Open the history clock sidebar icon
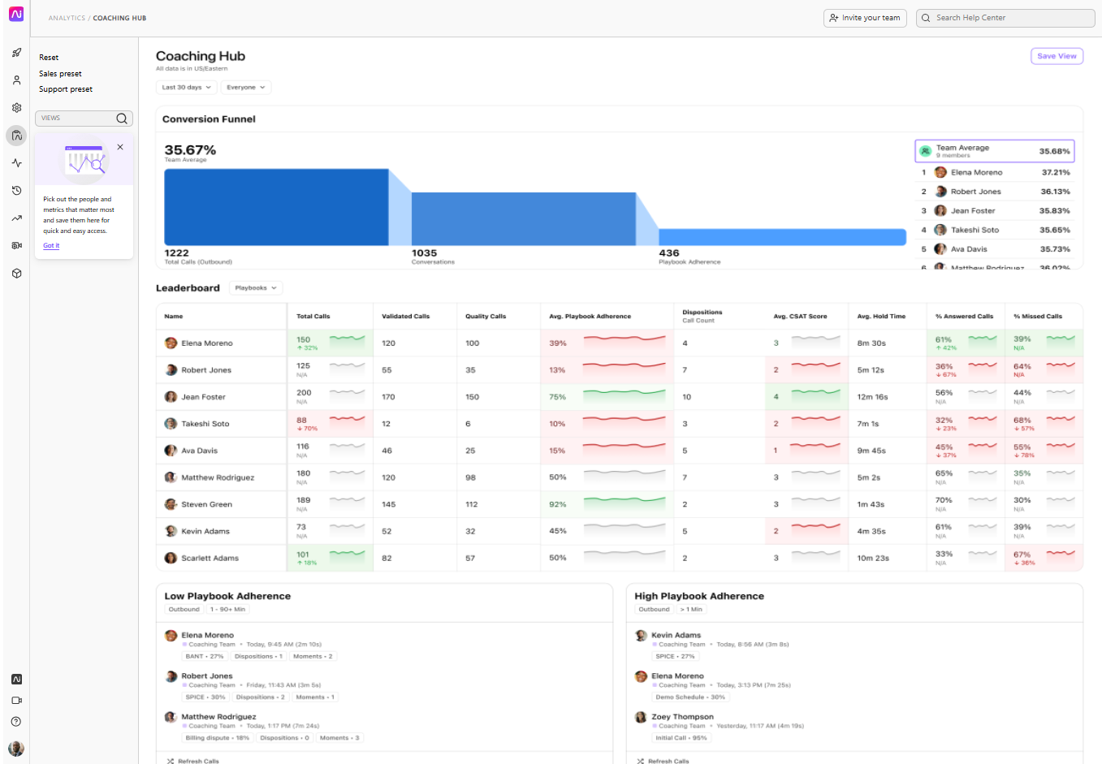Screen dimensions: 1102x764 tap(16, 191)
